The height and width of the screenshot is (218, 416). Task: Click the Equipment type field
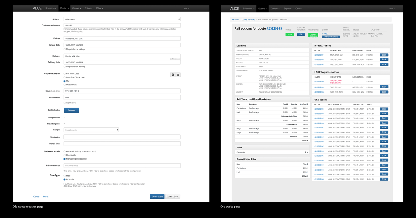pyautogui.click(x=122, y=91)
